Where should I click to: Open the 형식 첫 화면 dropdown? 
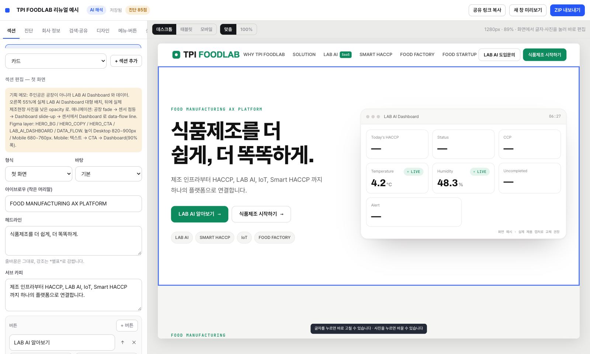tap(39, 174)
